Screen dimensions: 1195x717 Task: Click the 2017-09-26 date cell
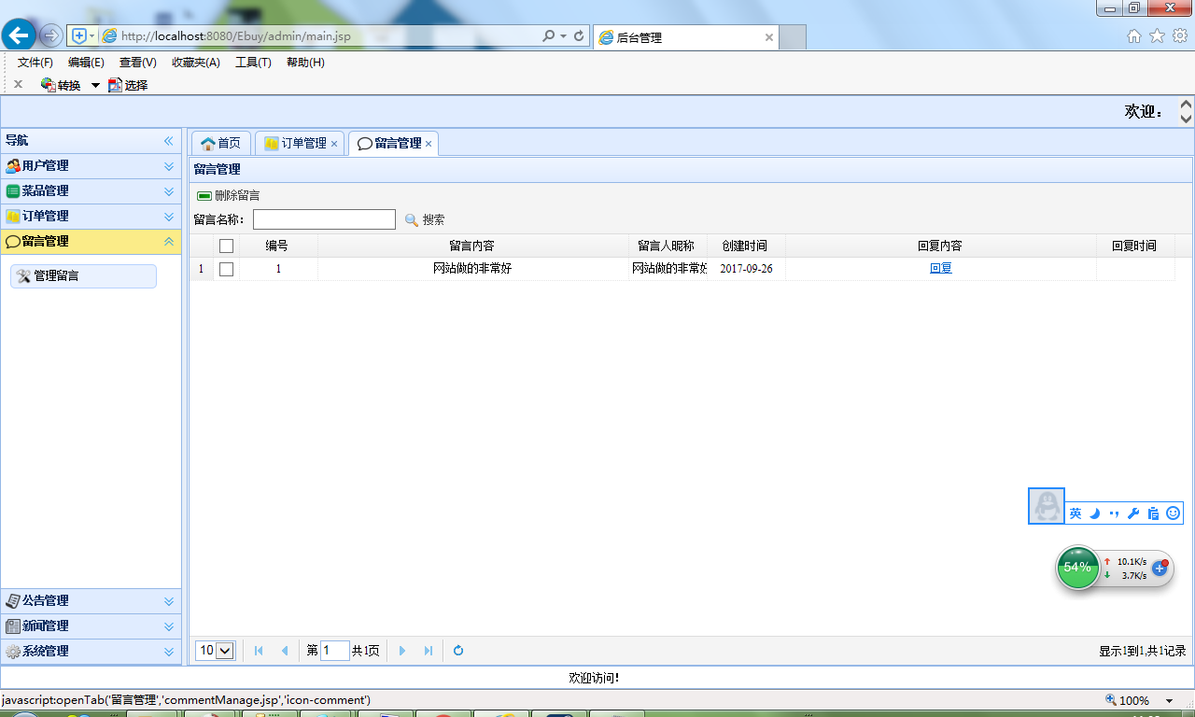point(746,269)
